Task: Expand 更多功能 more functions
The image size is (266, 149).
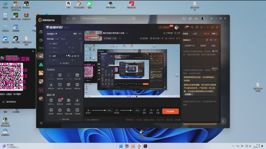Action: click(64, 119)
